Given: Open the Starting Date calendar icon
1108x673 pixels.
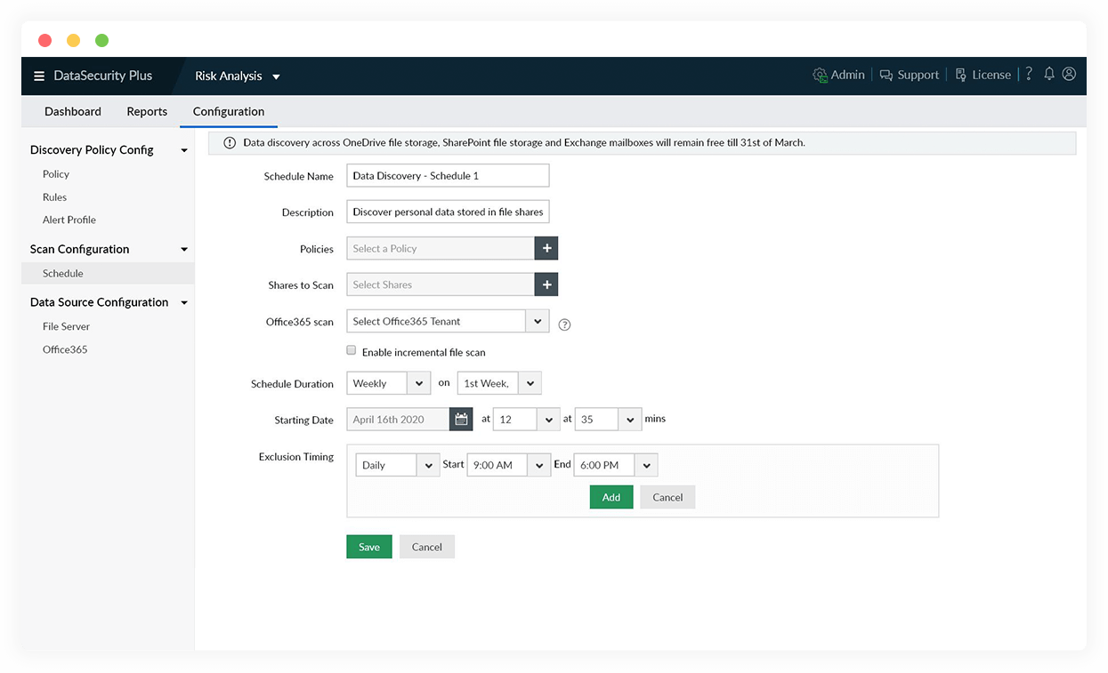Looking at the screenshot, I should [461, 420].
